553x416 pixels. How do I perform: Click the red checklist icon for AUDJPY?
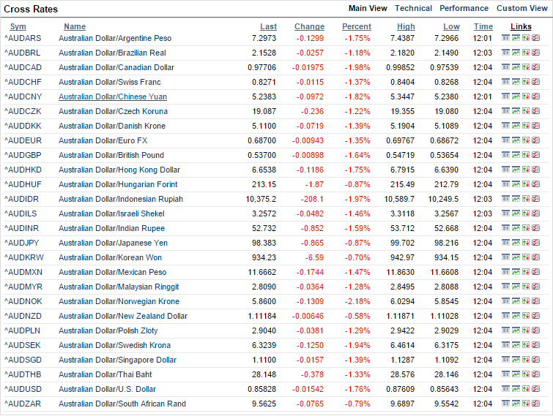535,243
